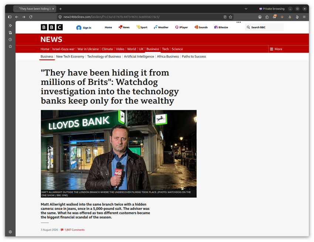Open the extensions puzzle icon
The width and height of the screenshot is (314, 242).
pos(267,17)
